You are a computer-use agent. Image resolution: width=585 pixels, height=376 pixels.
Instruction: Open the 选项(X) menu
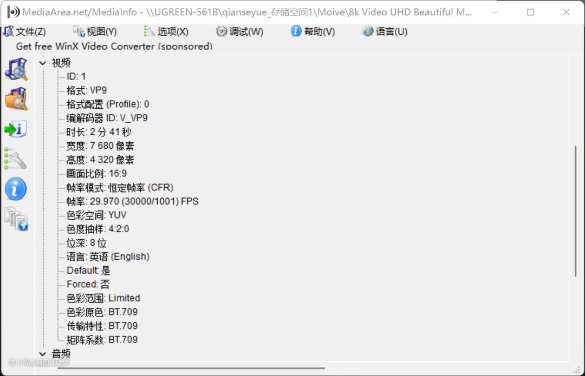pyautogui.click(x=167, y=32)
